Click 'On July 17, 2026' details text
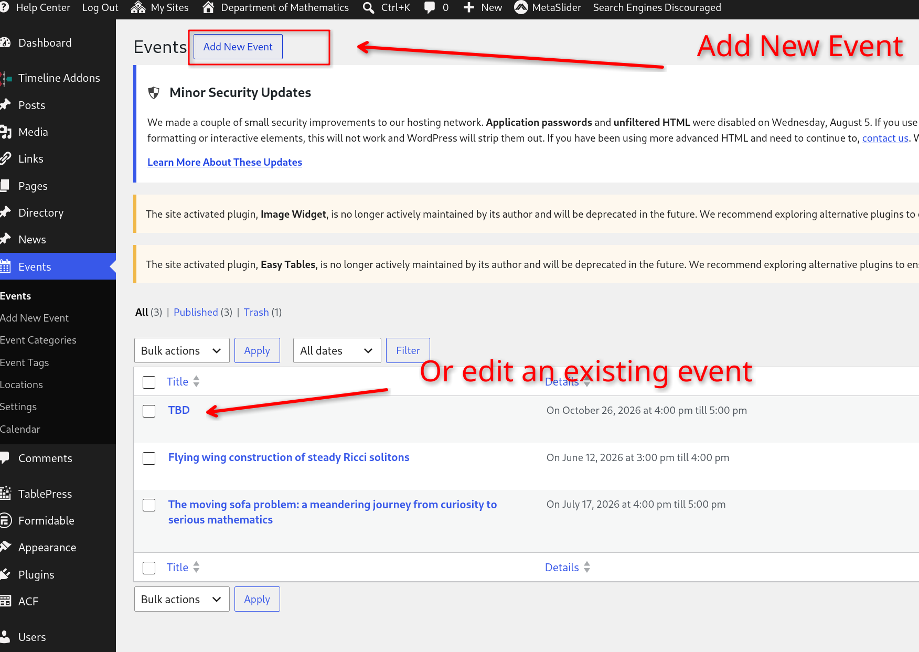The image size is (919, 652). pos(636,504)
